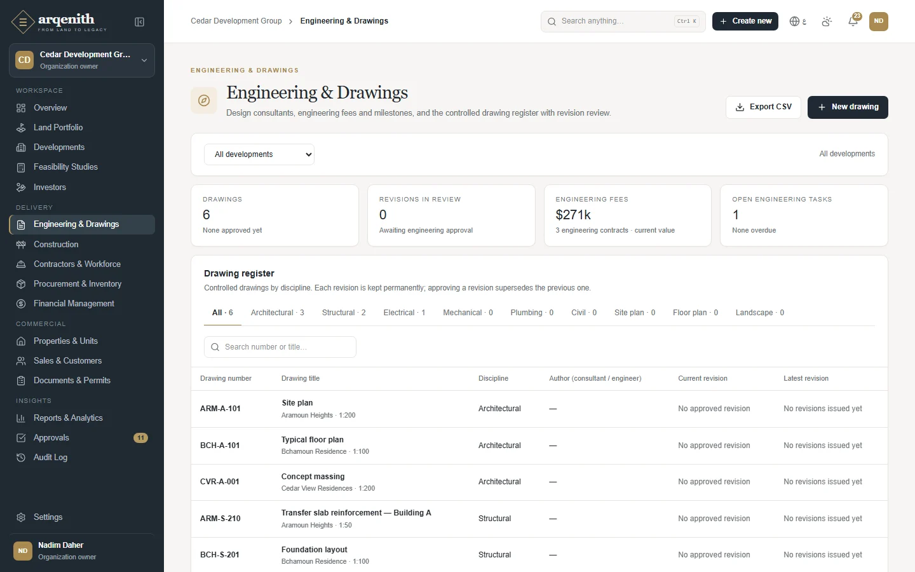Open the All developments dropdown

259,154
